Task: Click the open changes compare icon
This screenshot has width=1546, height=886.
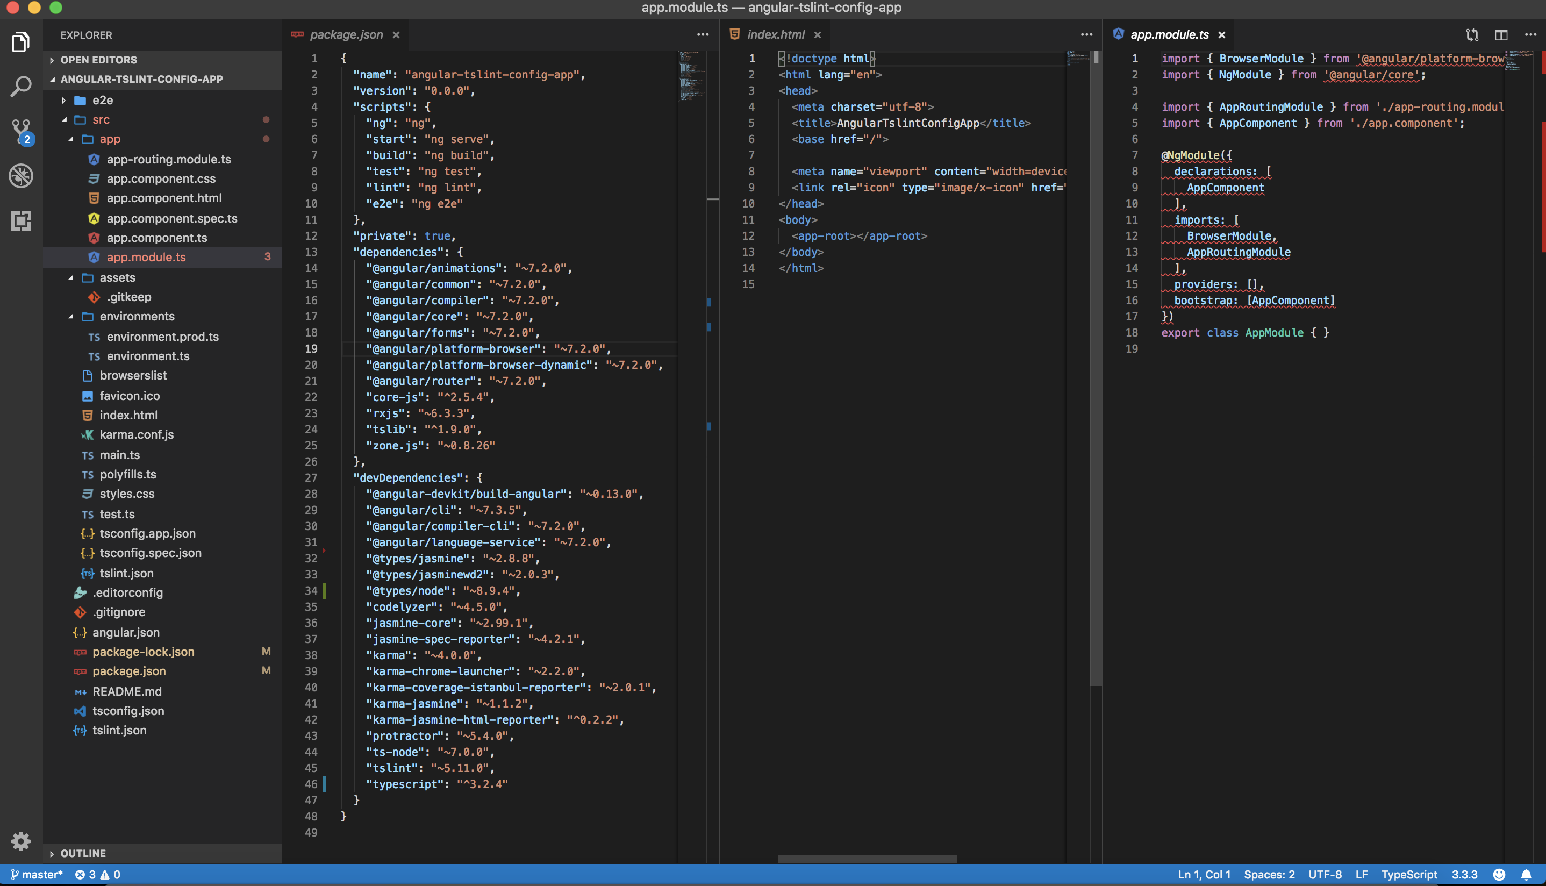Action: coord(1472,35)
